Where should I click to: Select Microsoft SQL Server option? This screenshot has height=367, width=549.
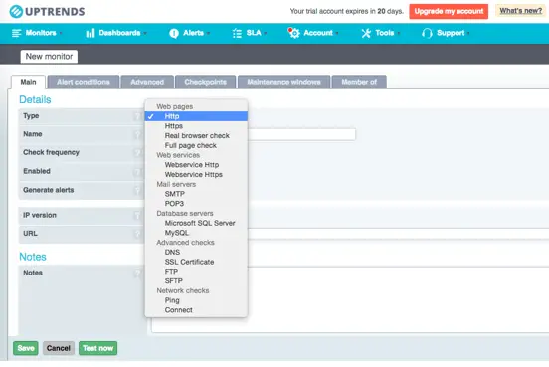click(x=196, y=223)
